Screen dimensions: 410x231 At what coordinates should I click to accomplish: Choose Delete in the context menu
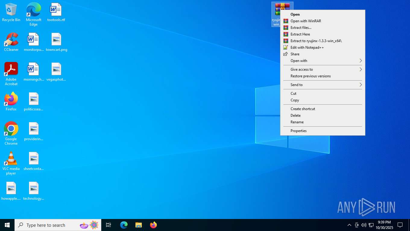tap(323, 115)
